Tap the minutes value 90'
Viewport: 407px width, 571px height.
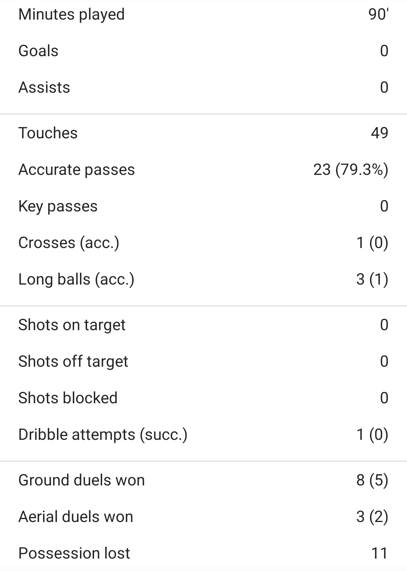[378, 14]
